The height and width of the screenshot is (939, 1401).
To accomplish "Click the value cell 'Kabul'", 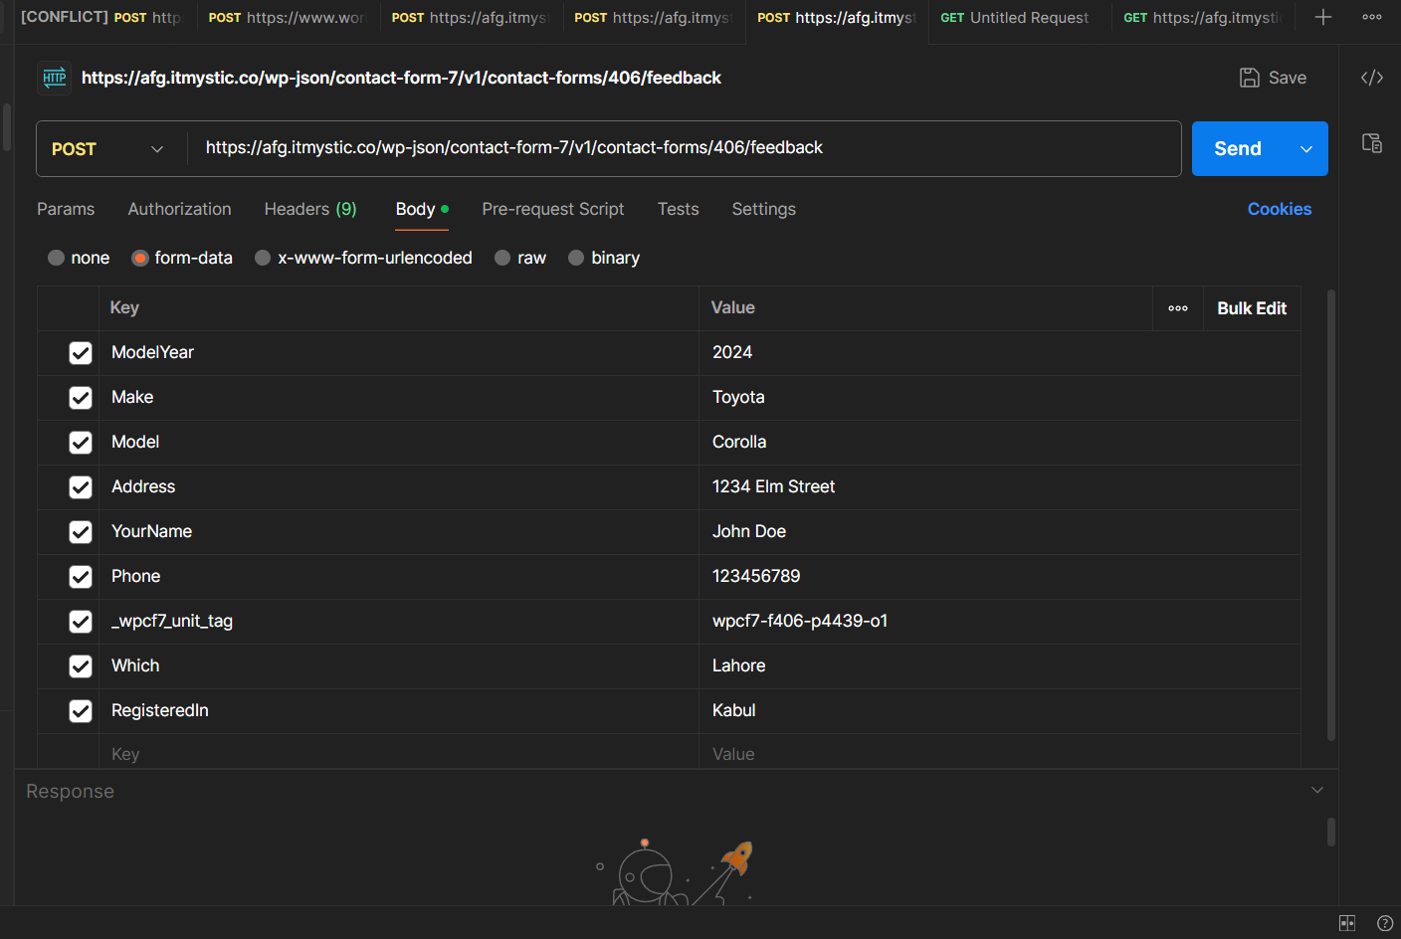I will tap(1000, 711).
